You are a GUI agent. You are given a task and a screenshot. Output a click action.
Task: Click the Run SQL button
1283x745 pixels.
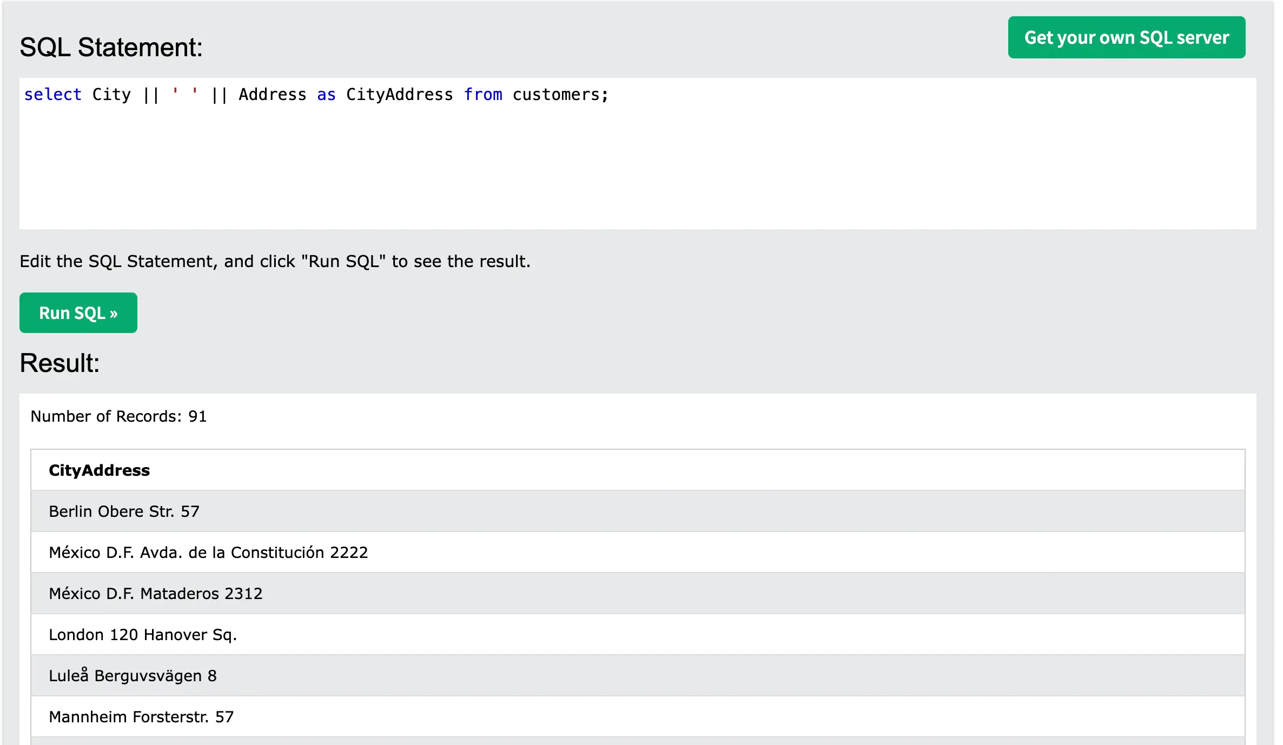click(x=78, y=313)
